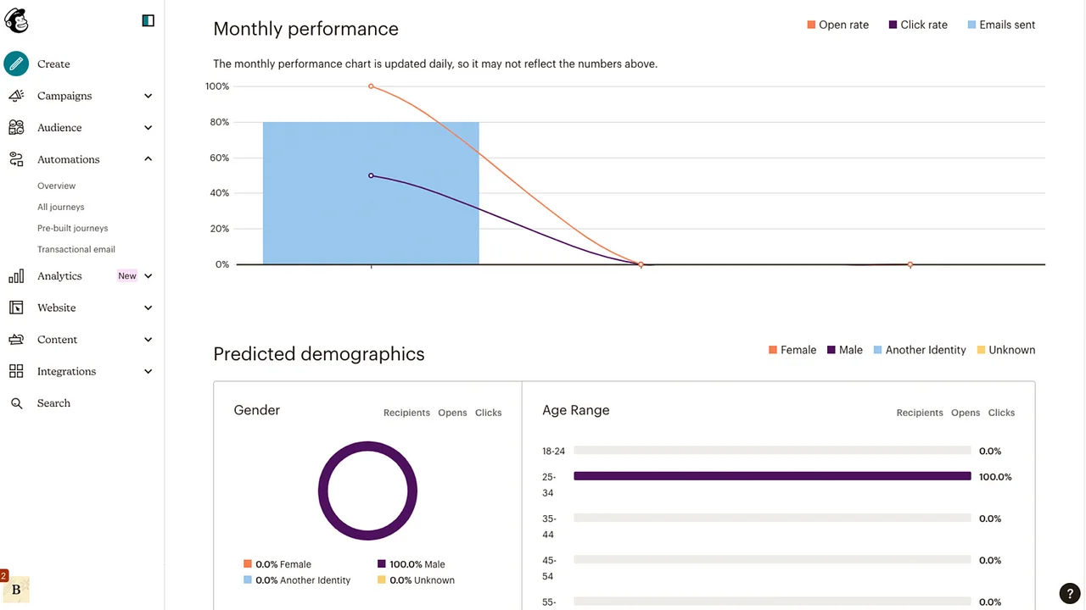Collapse the Automations menu chevron
Image resolution: width=1086 pixels, height=610 pixels.
tap(148, 159)
